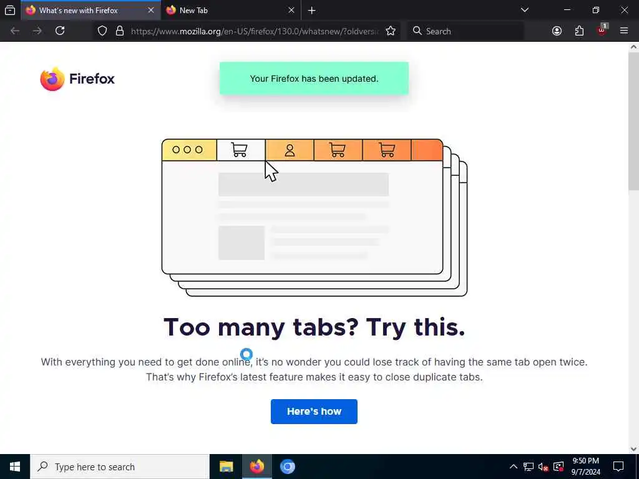The height and width of the screenshot is (479, 639).
Task: Switch to the New Tab tab
Action: (231, 10)
